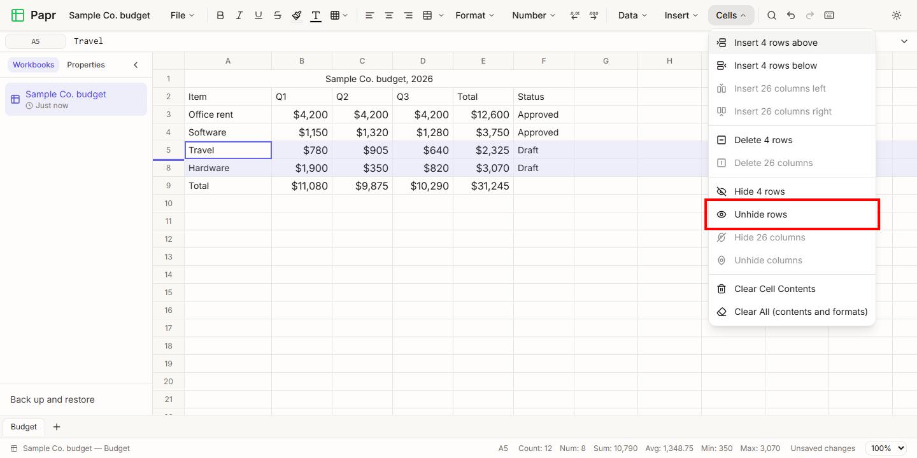Open the keyboard shortcuts icon
This screenshot has width=917, height=458.
coord(829,15)
